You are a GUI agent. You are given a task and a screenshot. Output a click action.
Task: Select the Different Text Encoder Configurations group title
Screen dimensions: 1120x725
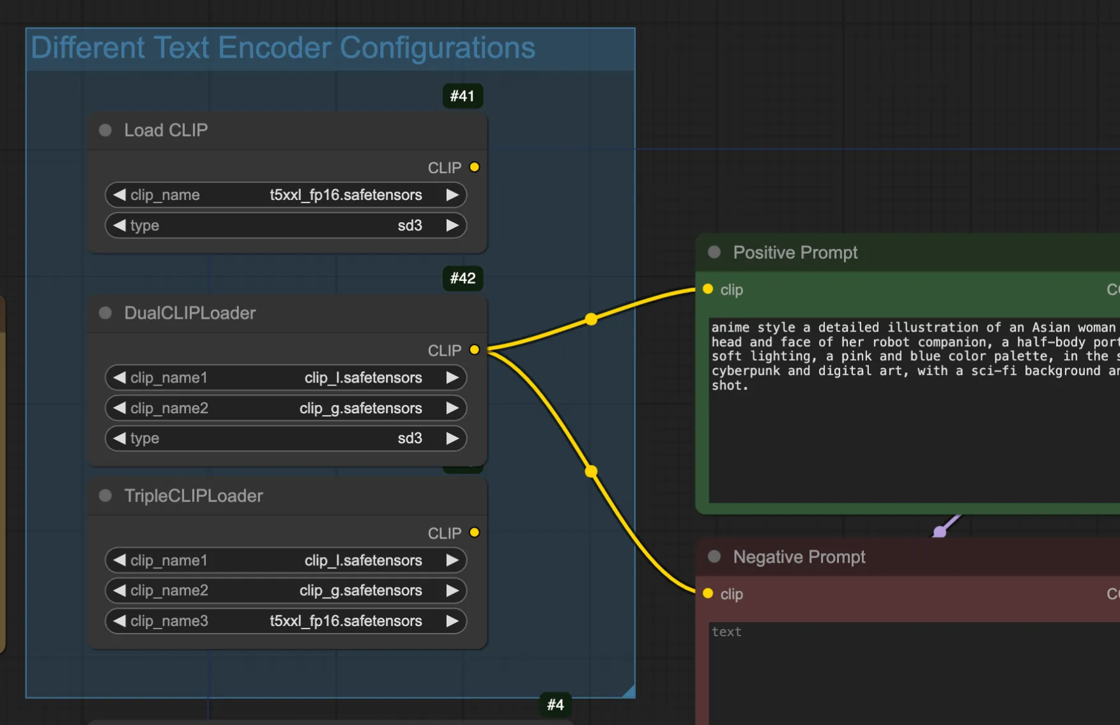(x=283, y=47)
